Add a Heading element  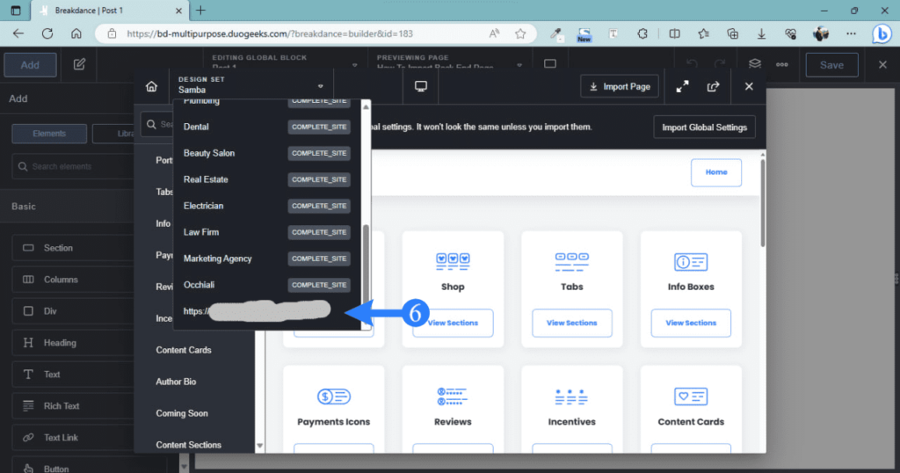pos(72,343)
